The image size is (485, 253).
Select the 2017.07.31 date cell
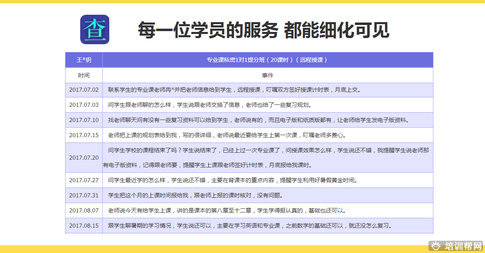point(84,195)
